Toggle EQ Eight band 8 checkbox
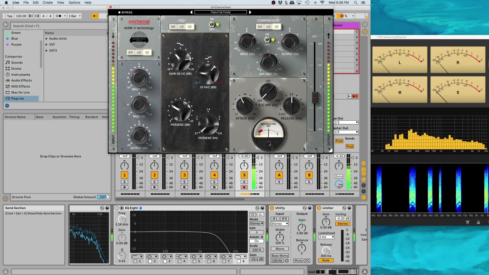The height and width of the screenshot is (275, 489). [239, 261]
